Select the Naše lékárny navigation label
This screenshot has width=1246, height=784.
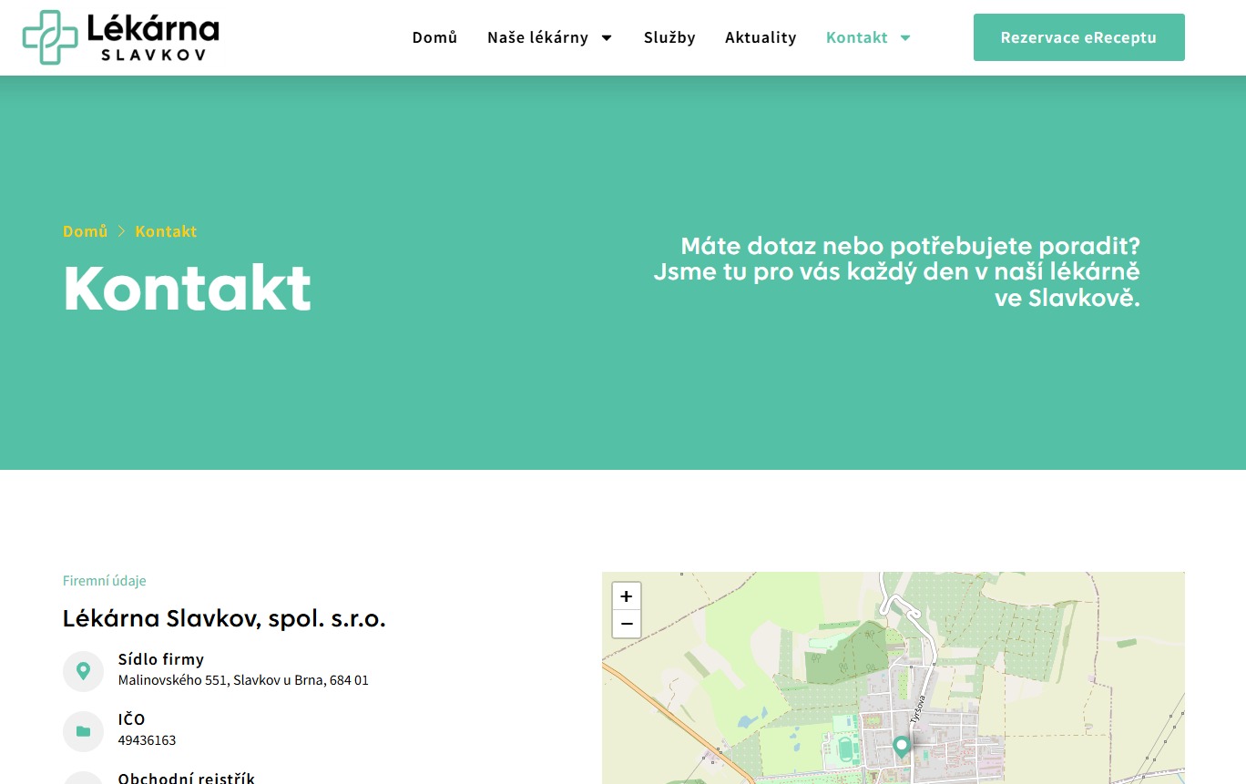click(x=537, y=37)
